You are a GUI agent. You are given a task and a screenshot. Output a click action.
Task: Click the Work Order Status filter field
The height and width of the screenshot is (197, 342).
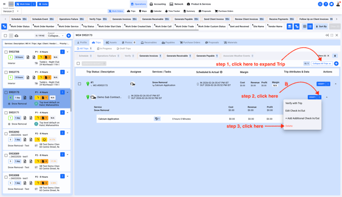coord(20,27)
